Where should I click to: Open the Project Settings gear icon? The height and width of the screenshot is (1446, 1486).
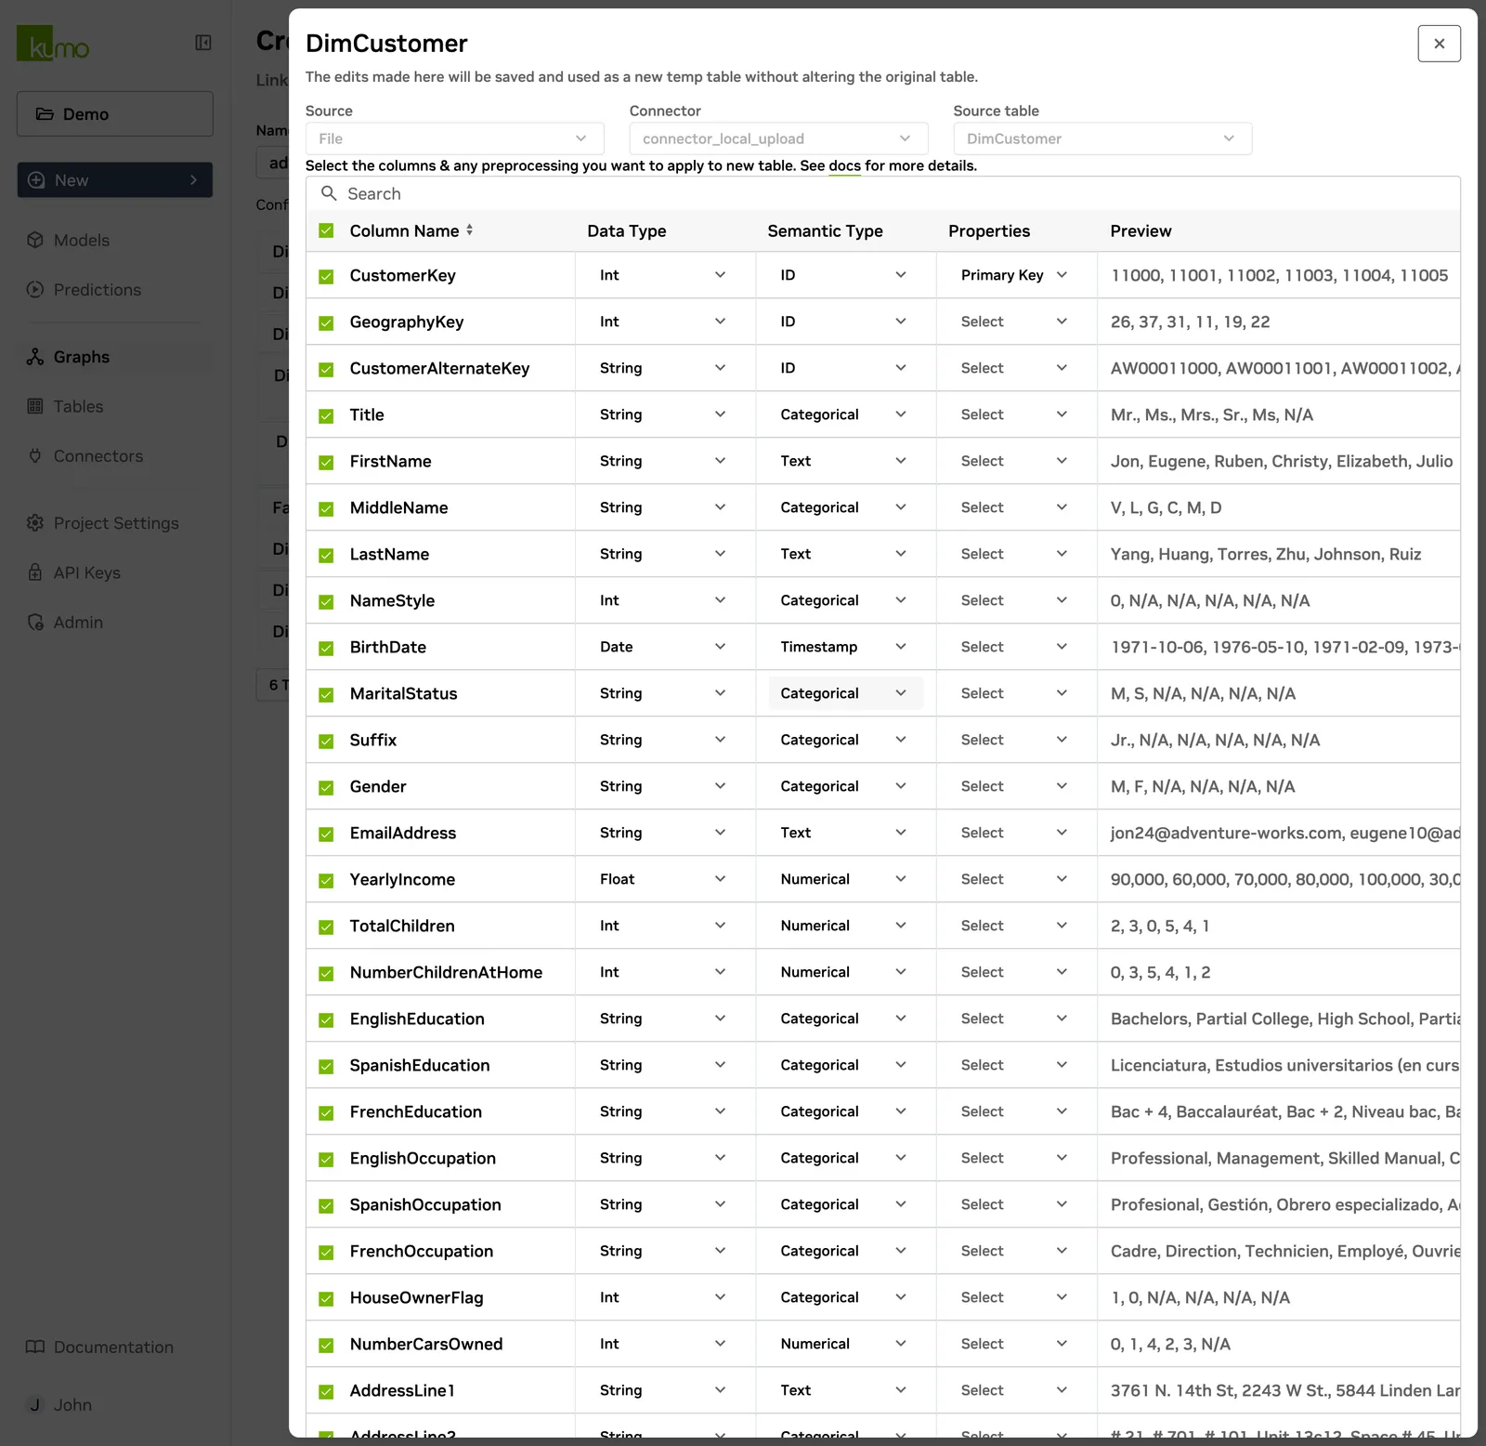pyautogui.click(x=35, y=523)
